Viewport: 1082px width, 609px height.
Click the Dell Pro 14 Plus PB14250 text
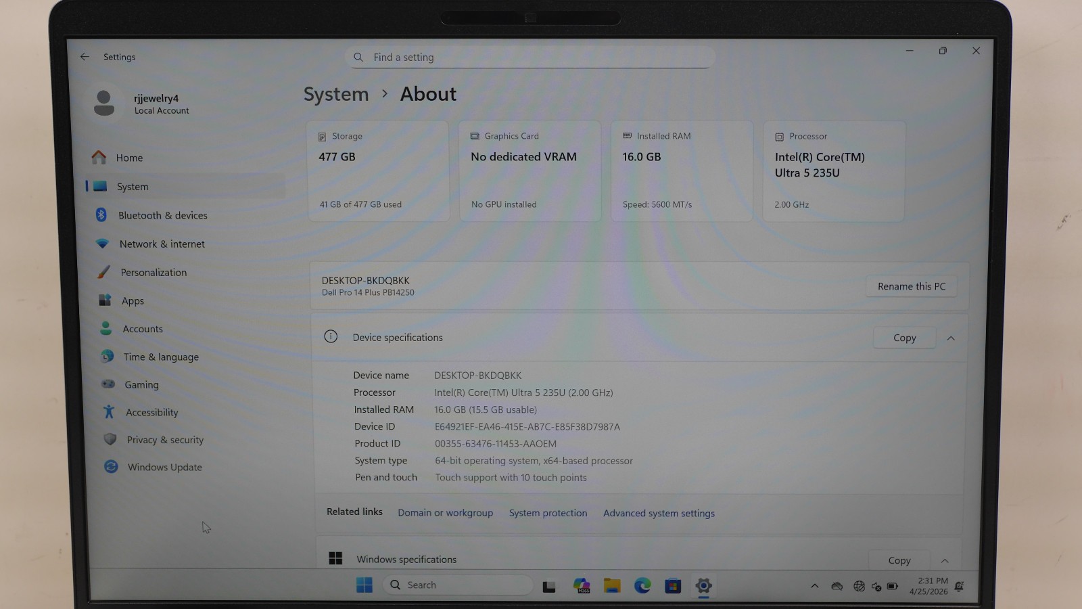pyautogui.click(x=368, y=292)
